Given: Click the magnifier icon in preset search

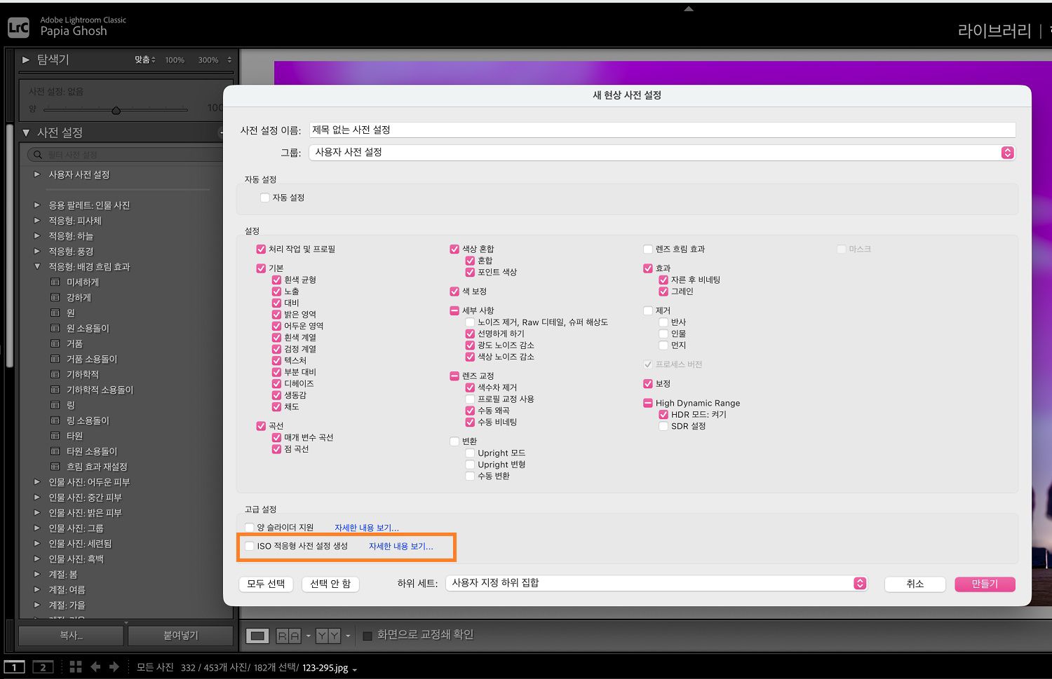Looking at the screenshot, I should 38,155.
